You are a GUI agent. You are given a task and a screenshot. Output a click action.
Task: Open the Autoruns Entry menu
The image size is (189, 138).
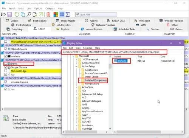pos(21,8)
